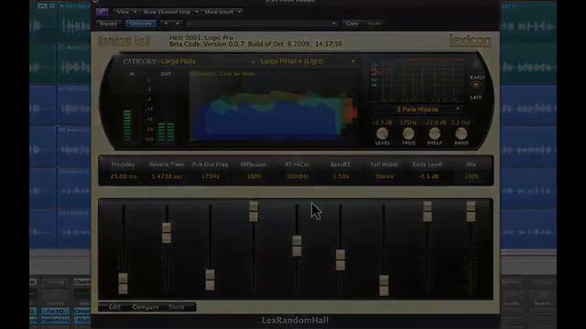
Task: Click the Reverb Time fader handle
Action: click(167, 233)
